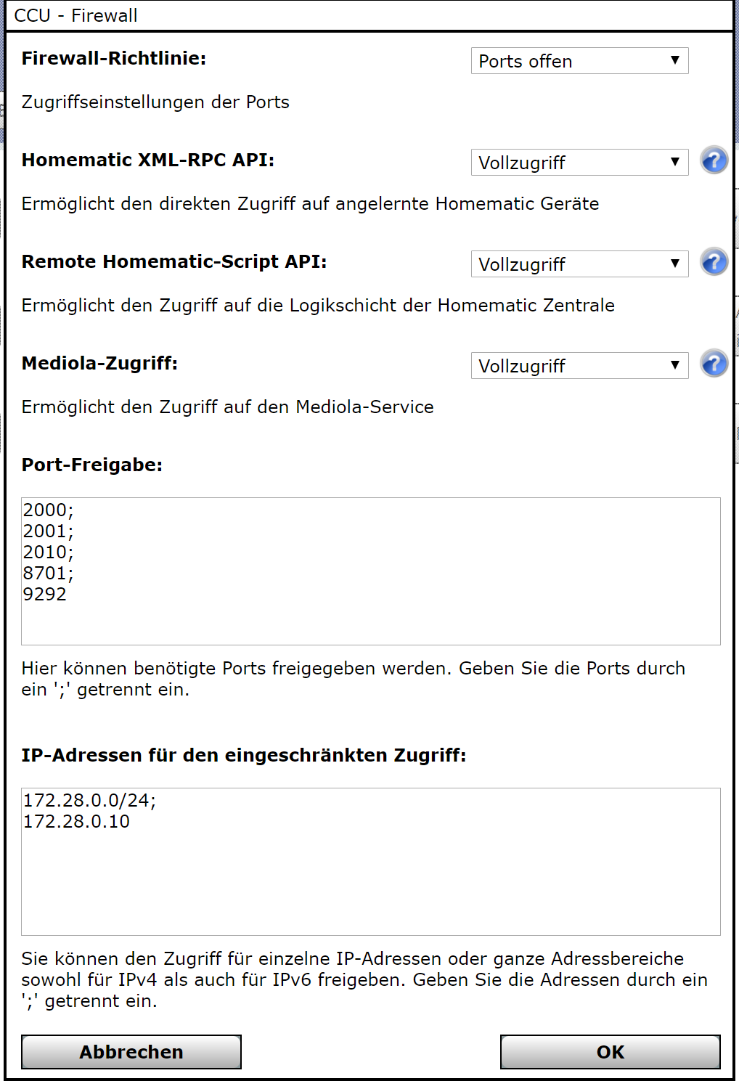Click the Abbrechen button
Screen dimensions: 739x1089
131,1052
